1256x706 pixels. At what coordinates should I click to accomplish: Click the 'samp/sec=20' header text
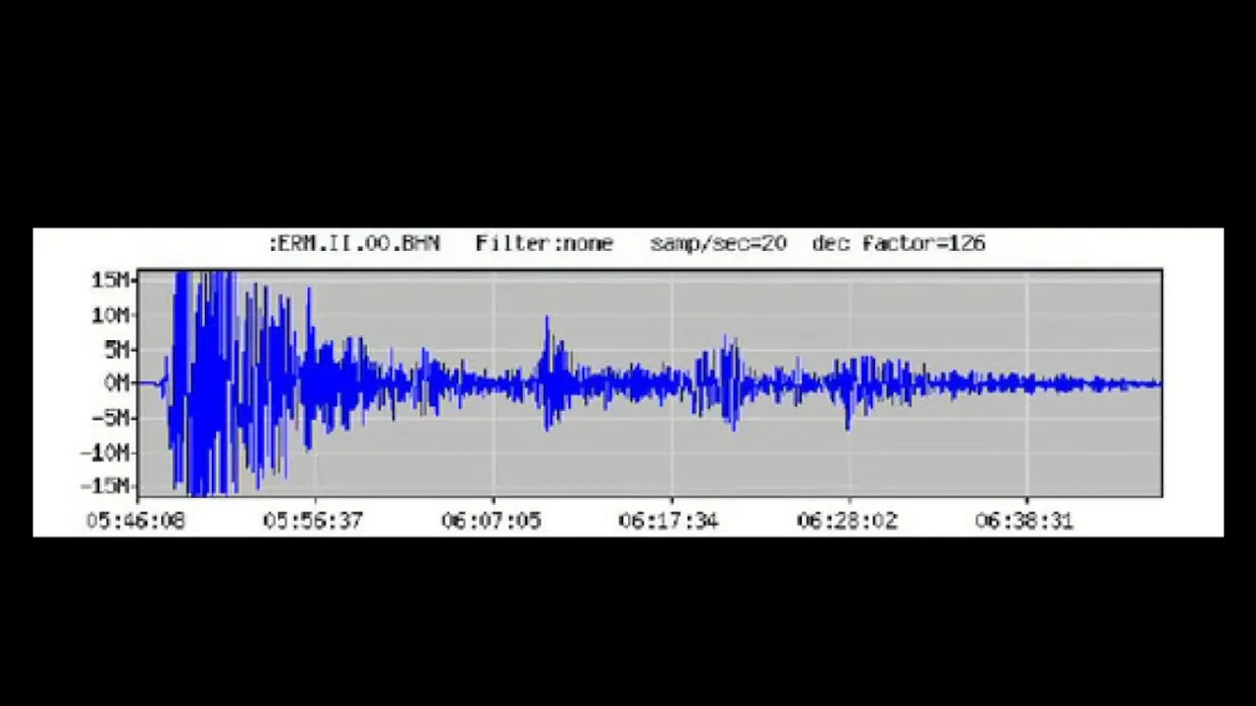[x=718, y=243]
